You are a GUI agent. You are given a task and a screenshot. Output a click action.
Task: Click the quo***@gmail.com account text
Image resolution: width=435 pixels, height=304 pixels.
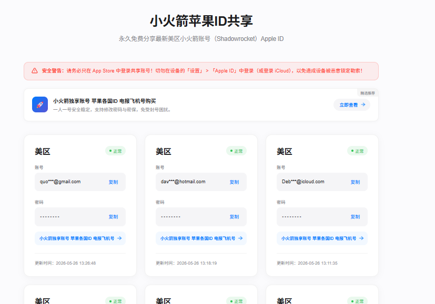(60, 182)
